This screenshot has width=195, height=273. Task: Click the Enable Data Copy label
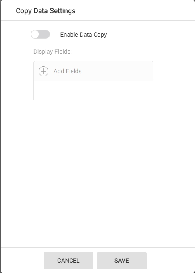pyautogui.click(x=83, y=35)
